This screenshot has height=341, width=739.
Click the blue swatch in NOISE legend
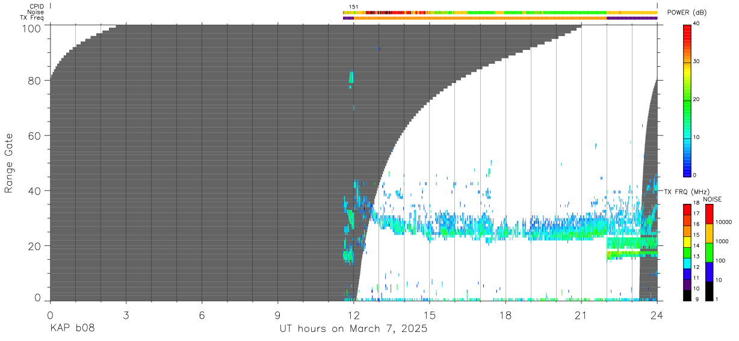[x=708, y=272]
